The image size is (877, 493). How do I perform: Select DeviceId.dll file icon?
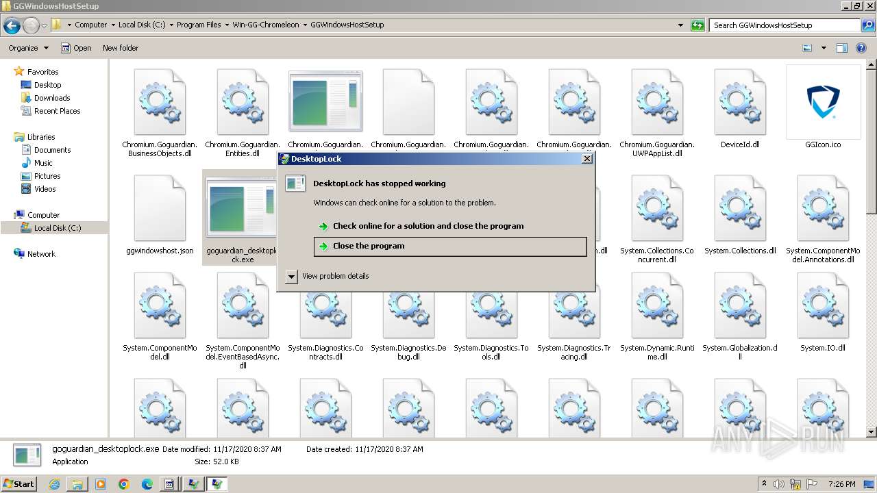(x=740, y=101)
